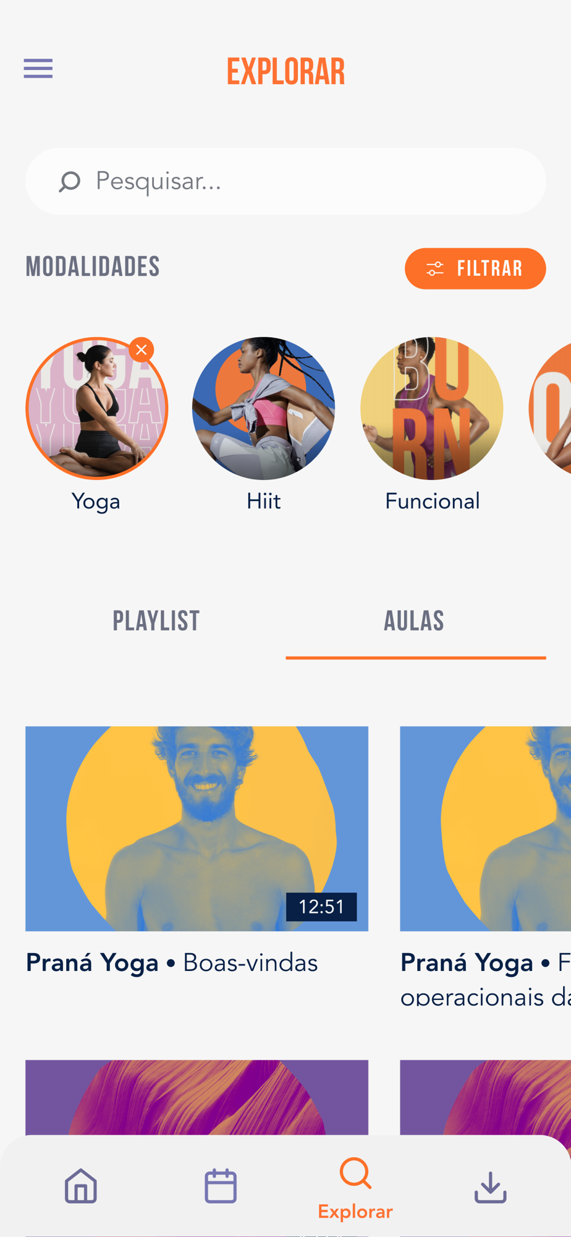
Task: Open the Praná Yoga • Boas-vindas title link
Action: click(172, 963)
